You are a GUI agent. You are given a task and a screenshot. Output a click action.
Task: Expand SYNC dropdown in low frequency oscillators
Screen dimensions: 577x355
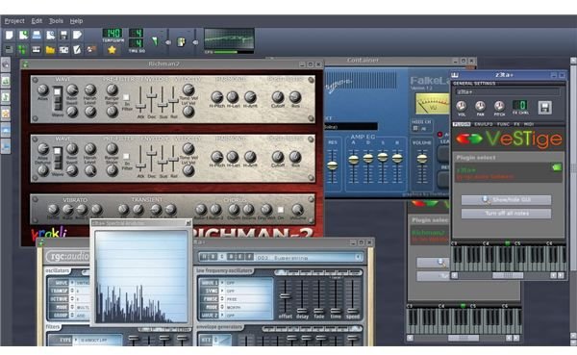click(x=222, y=291)
